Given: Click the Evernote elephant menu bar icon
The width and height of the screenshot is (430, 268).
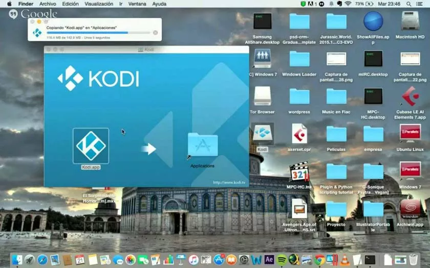Looking at the screenshot, I should coord(339,4).
